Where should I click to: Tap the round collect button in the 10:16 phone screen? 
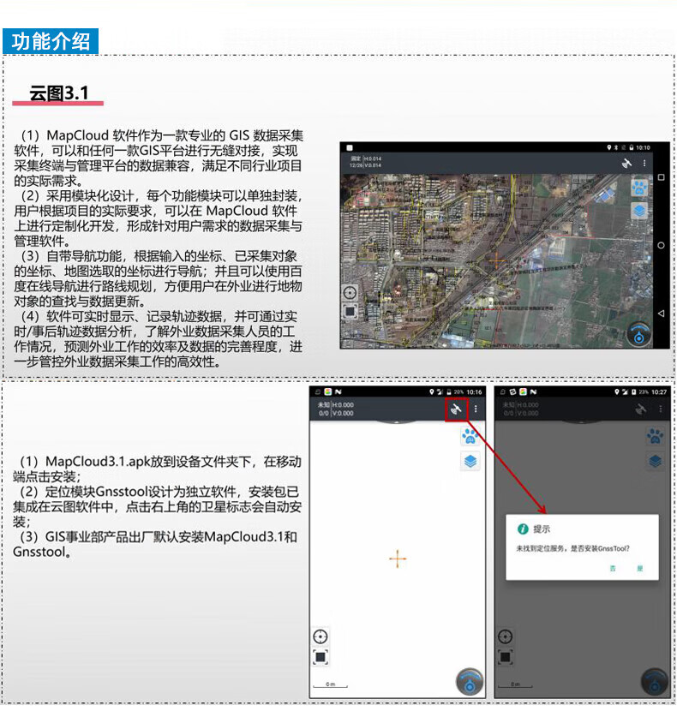[x=470, y=681]
